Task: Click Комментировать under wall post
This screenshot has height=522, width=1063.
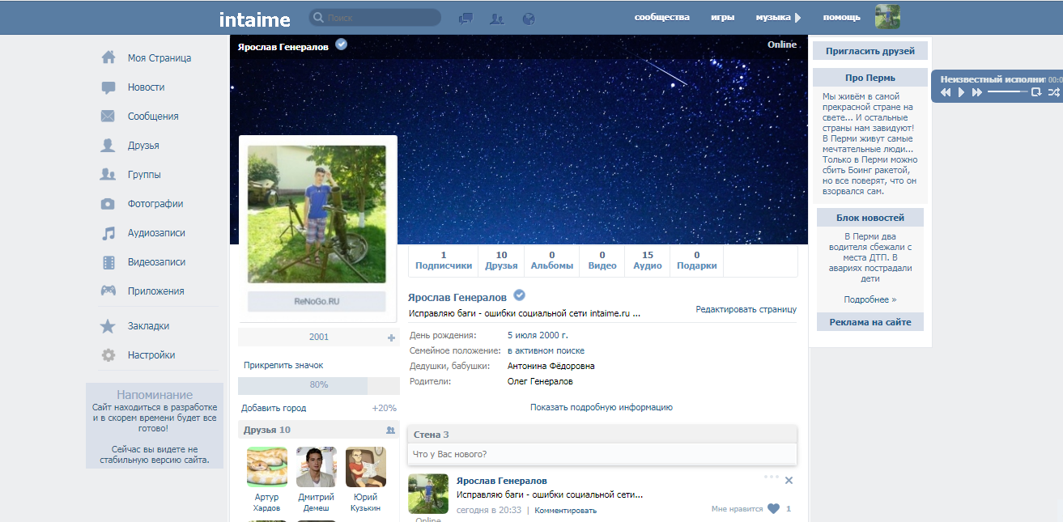Action: point(565,510)
